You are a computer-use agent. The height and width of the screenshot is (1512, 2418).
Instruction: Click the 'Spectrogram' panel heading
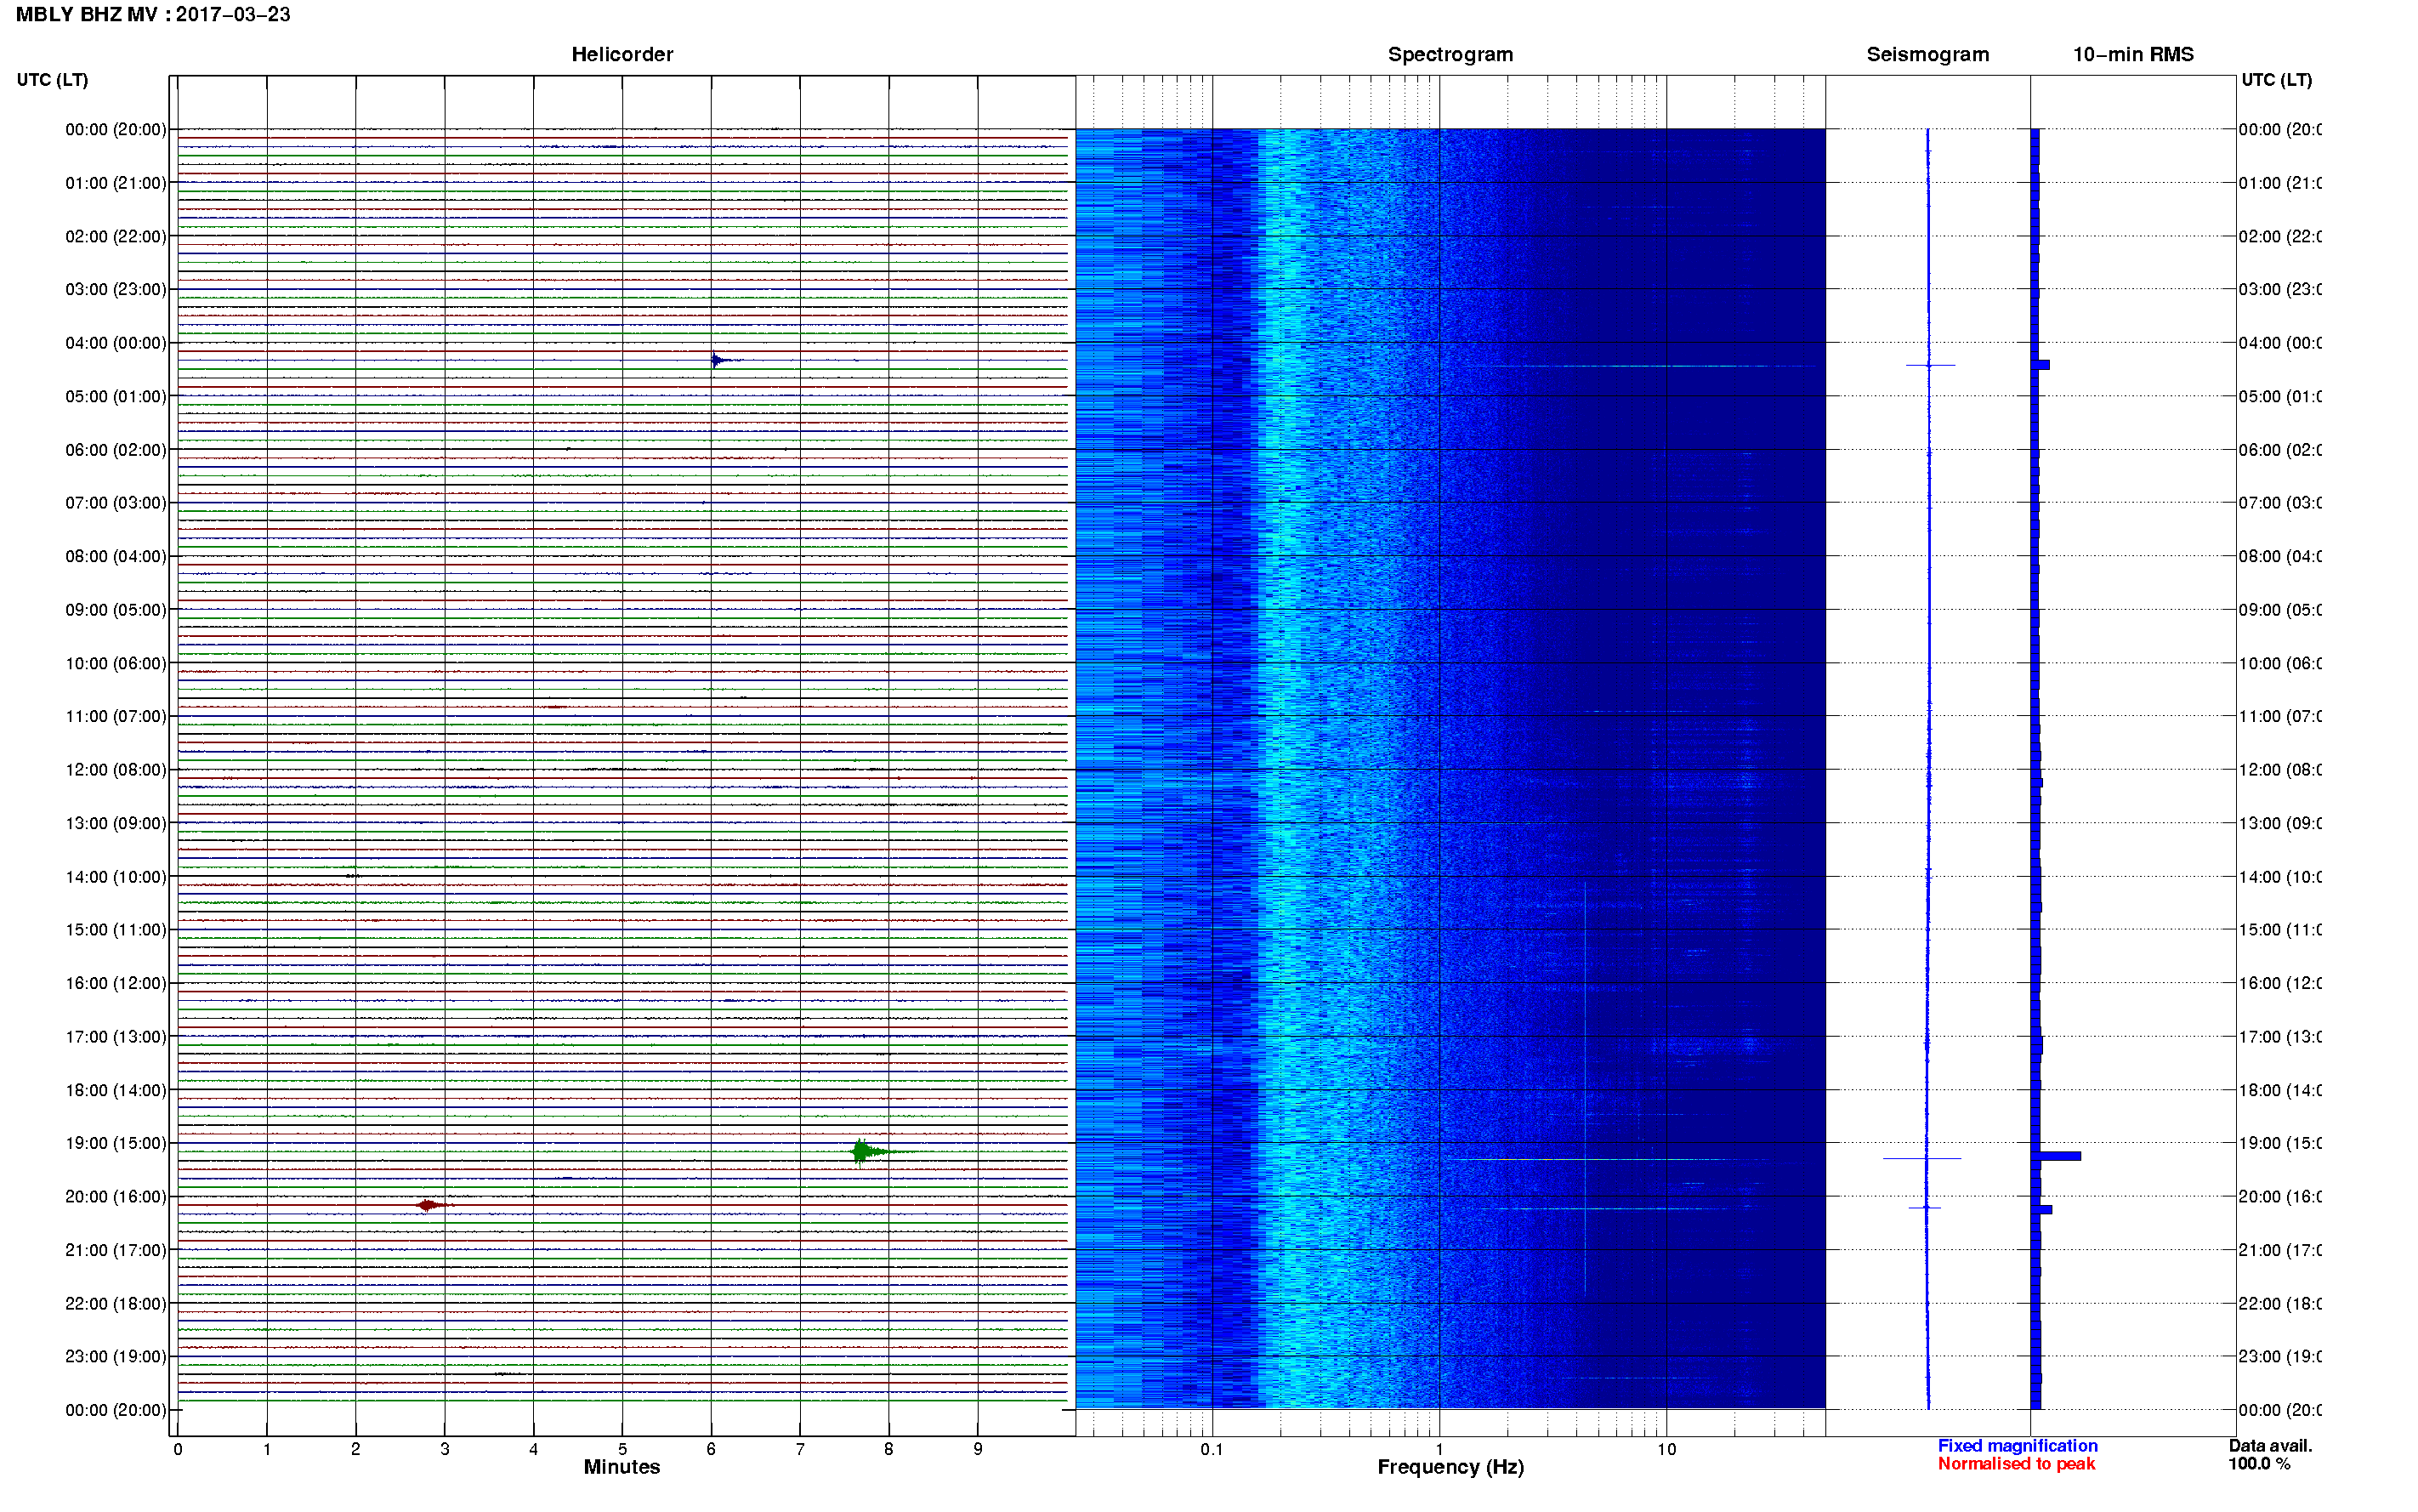[x=1450, y=54]
